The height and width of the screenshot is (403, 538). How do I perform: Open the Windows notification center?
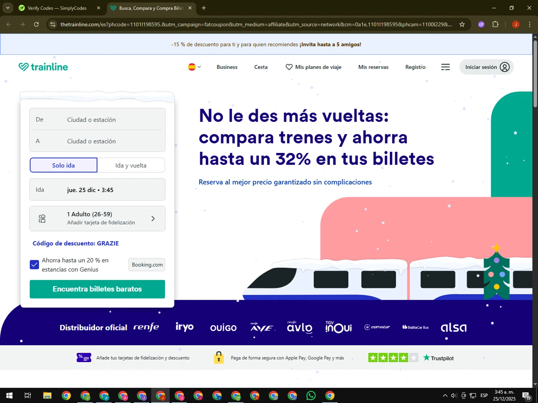(x=527, y=395)
